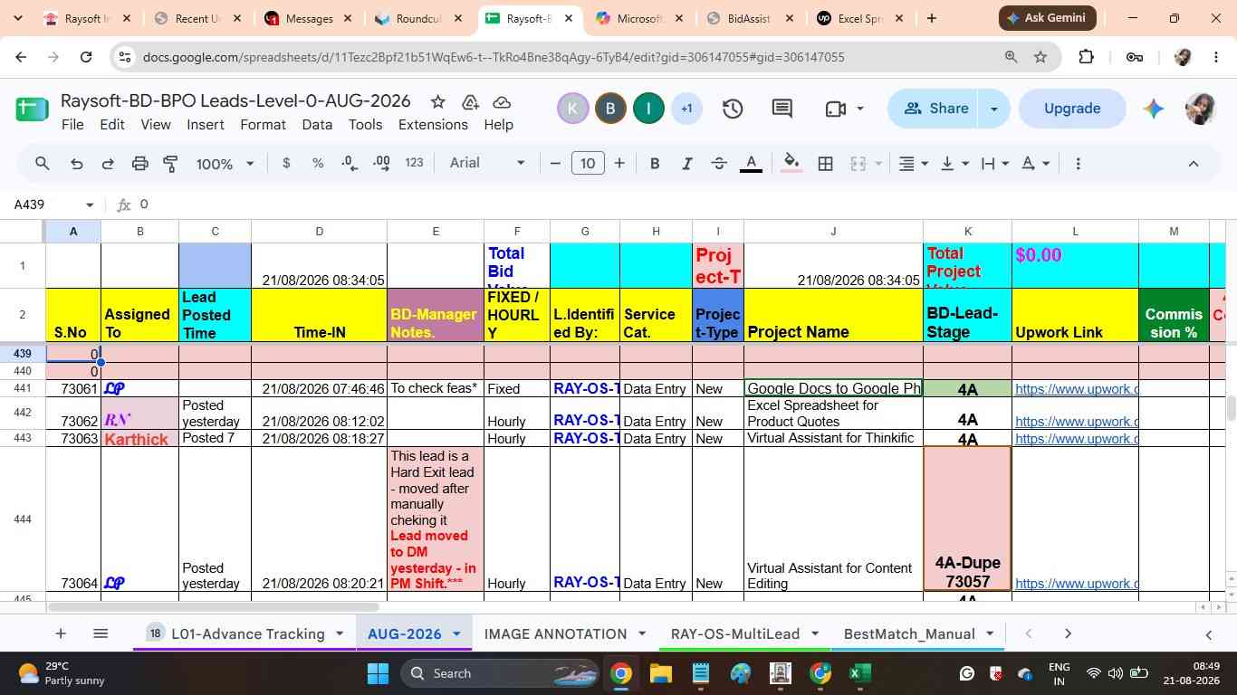Toggle italic formatting
Screen dimensions: 1237x695
coord(686,164)
